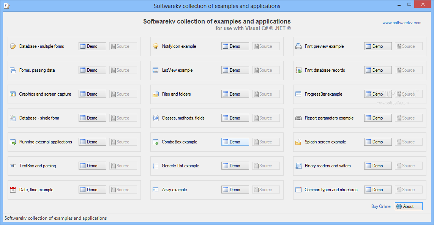The image size is (434, 225).
Task: Launch Demo for Splash screen example
Action: [x=378, y=142]
